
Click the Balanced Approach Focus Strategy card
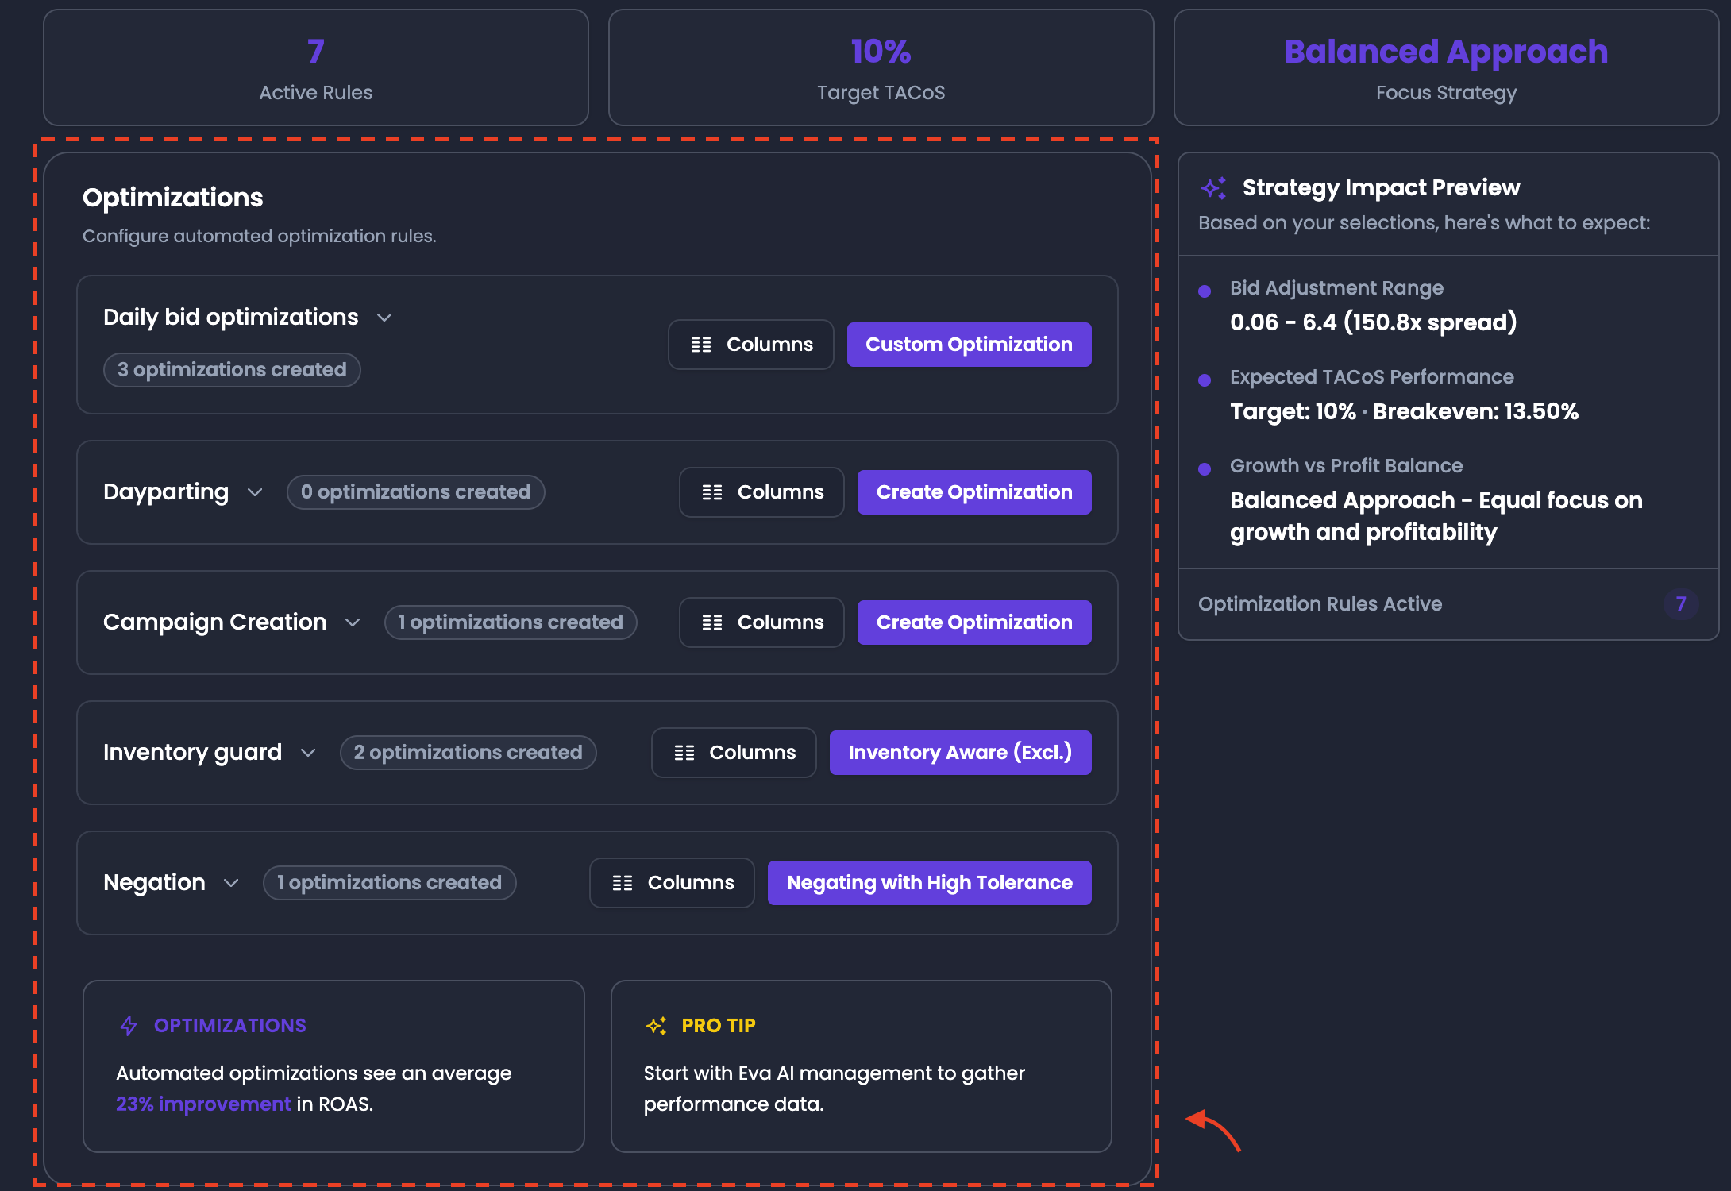pos(1447,67)
